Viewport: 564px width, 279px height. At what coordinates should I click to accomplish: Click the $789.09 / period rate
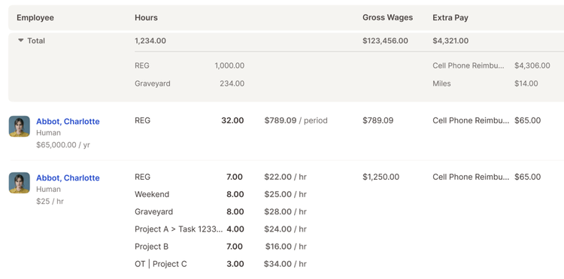[x=296, y=120]
